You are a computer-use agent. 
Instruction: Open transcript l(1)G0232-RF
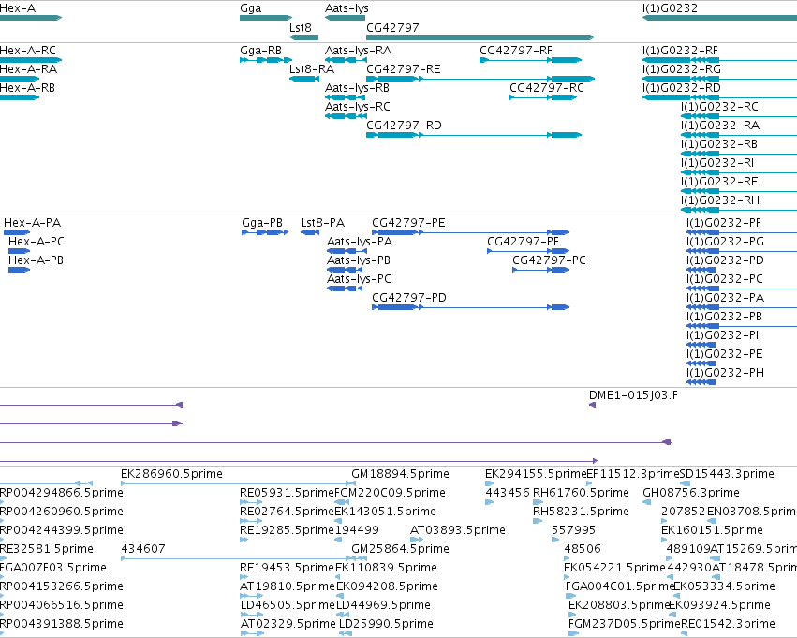tap(720, 60)
